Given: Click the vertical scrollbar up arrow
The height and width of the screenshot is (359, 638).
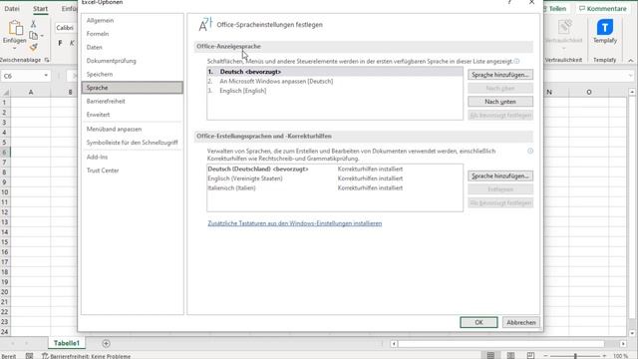Looking at the screenshot, I should pyautogui.click(x=632, y=93).
